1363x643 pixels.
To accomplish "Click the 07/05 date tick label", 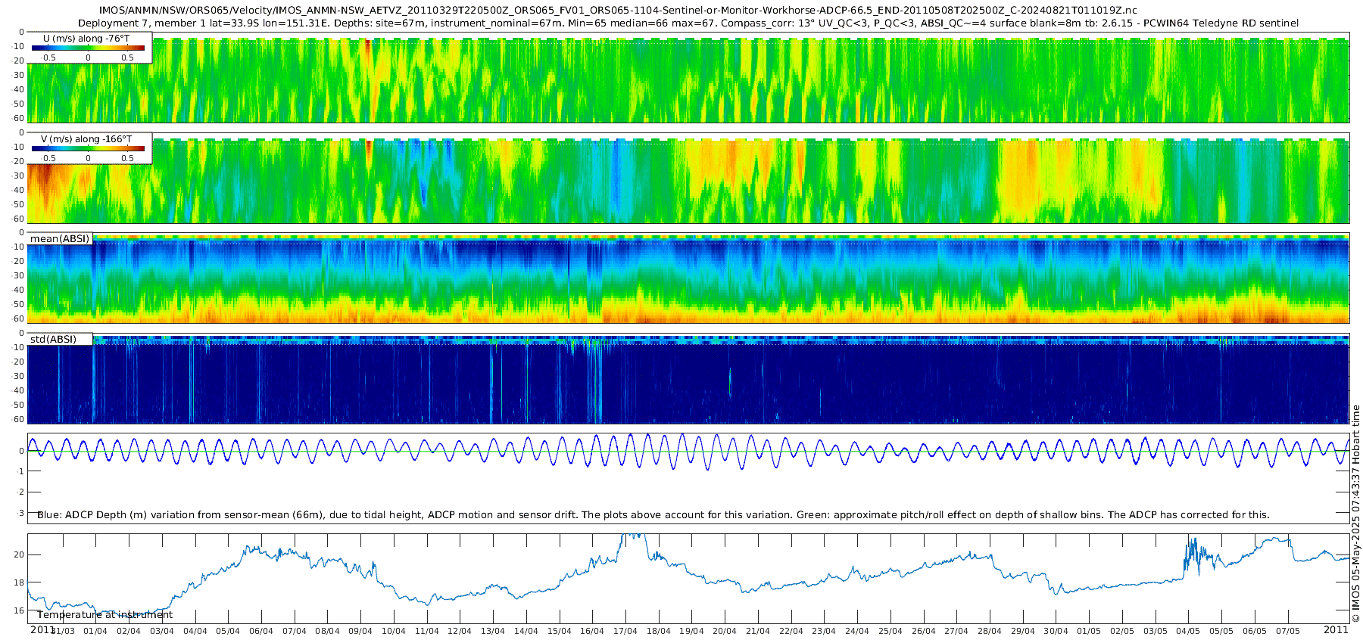I will [1287, 631].
